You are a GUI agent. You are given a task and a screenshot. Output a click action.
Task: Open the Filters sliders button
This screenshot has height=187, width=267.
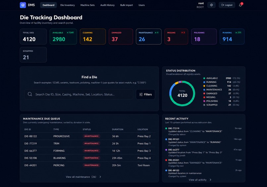pyautogui.click(x=145, y=94)
